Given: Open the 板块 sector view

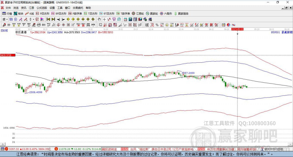Looking at the screenshot, I should [18, 14].
